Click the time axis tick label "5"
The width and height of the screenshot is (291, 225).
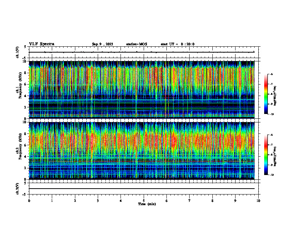click(x=144, y=201)
